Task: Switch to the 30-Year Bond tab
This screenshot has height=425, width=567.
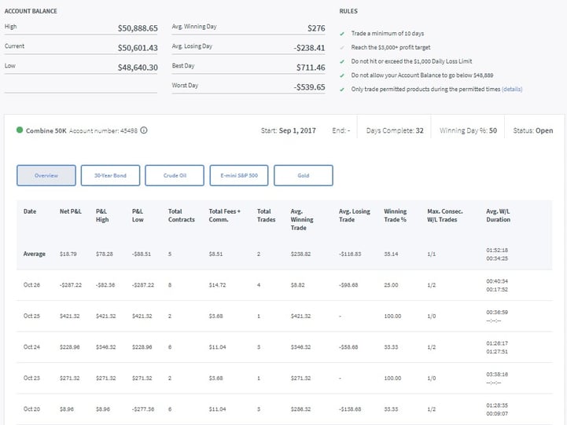Action: [110, 175]
